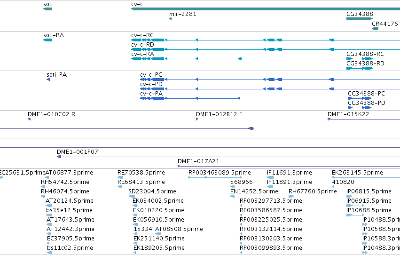Select the EK056910.5prime EST
400x255 pixels.
pyautogui.click(x=135, y=224)
